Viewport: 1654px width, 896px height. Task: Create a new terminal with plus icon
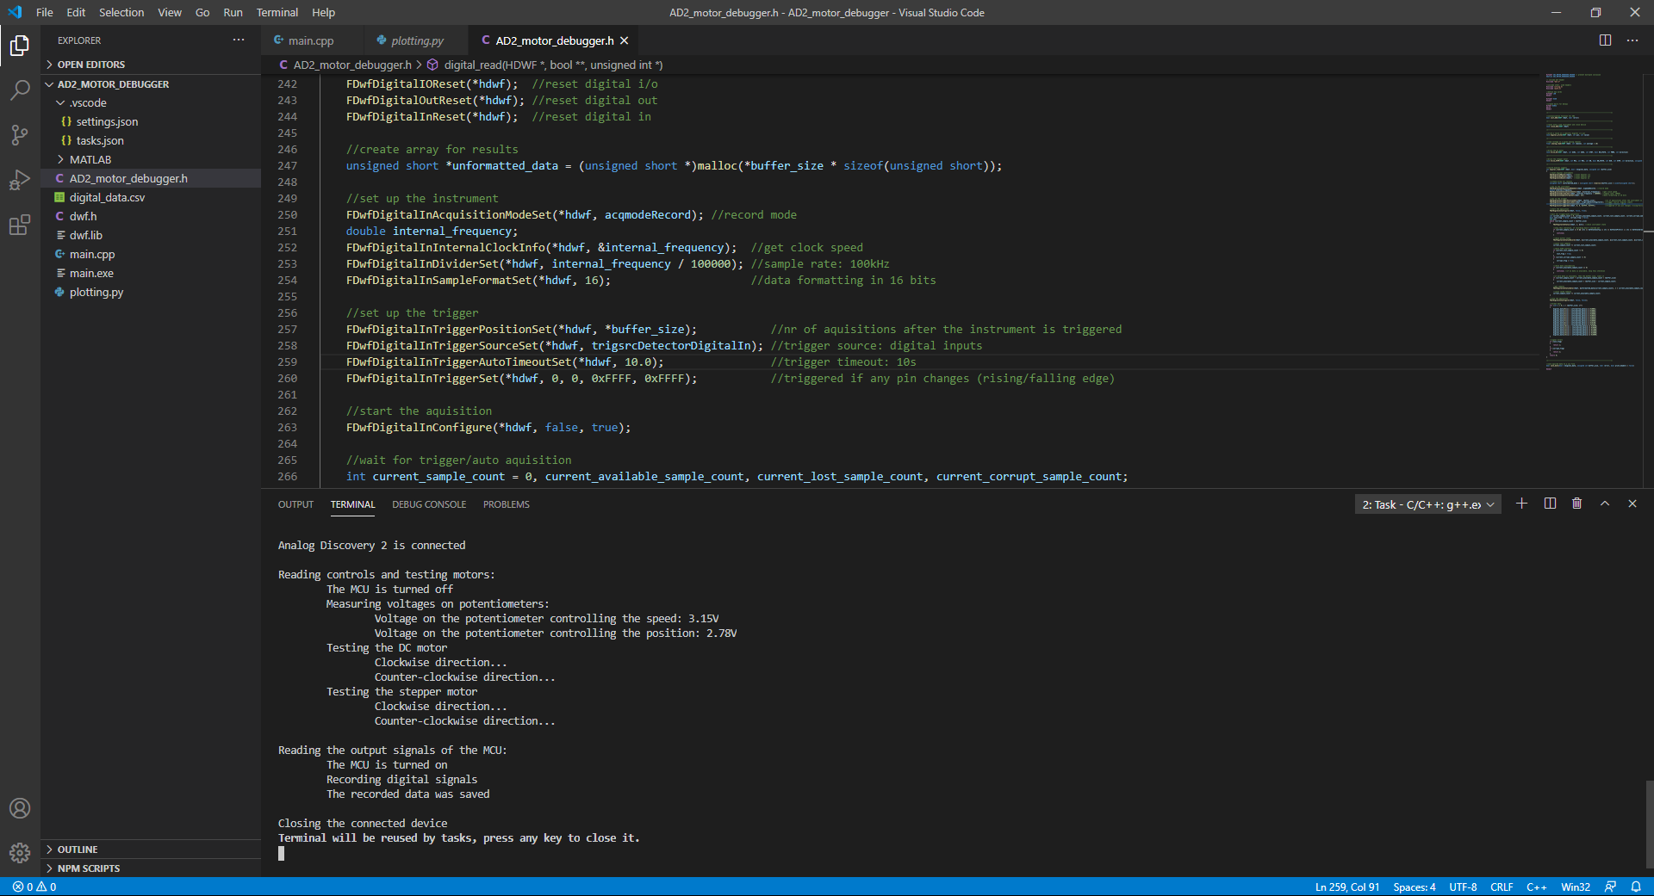tap(1522, 504)
